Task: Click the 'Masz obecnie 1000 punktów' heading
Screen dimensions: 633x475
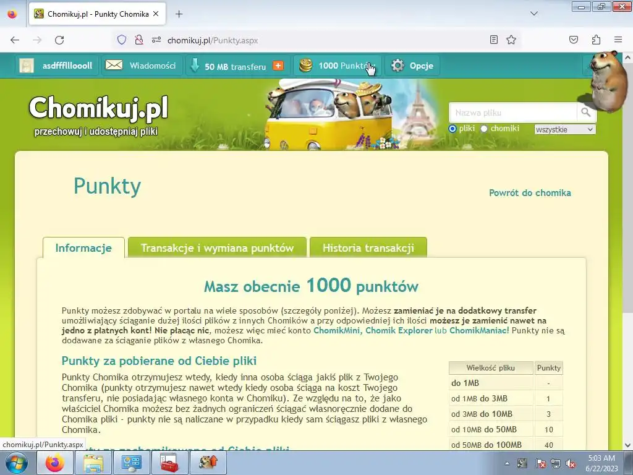Action: 312,286
